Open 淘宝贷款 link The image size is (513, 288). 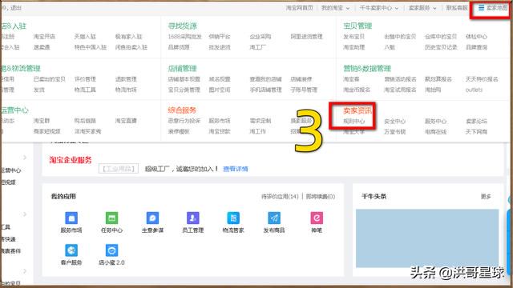point(220,131)
